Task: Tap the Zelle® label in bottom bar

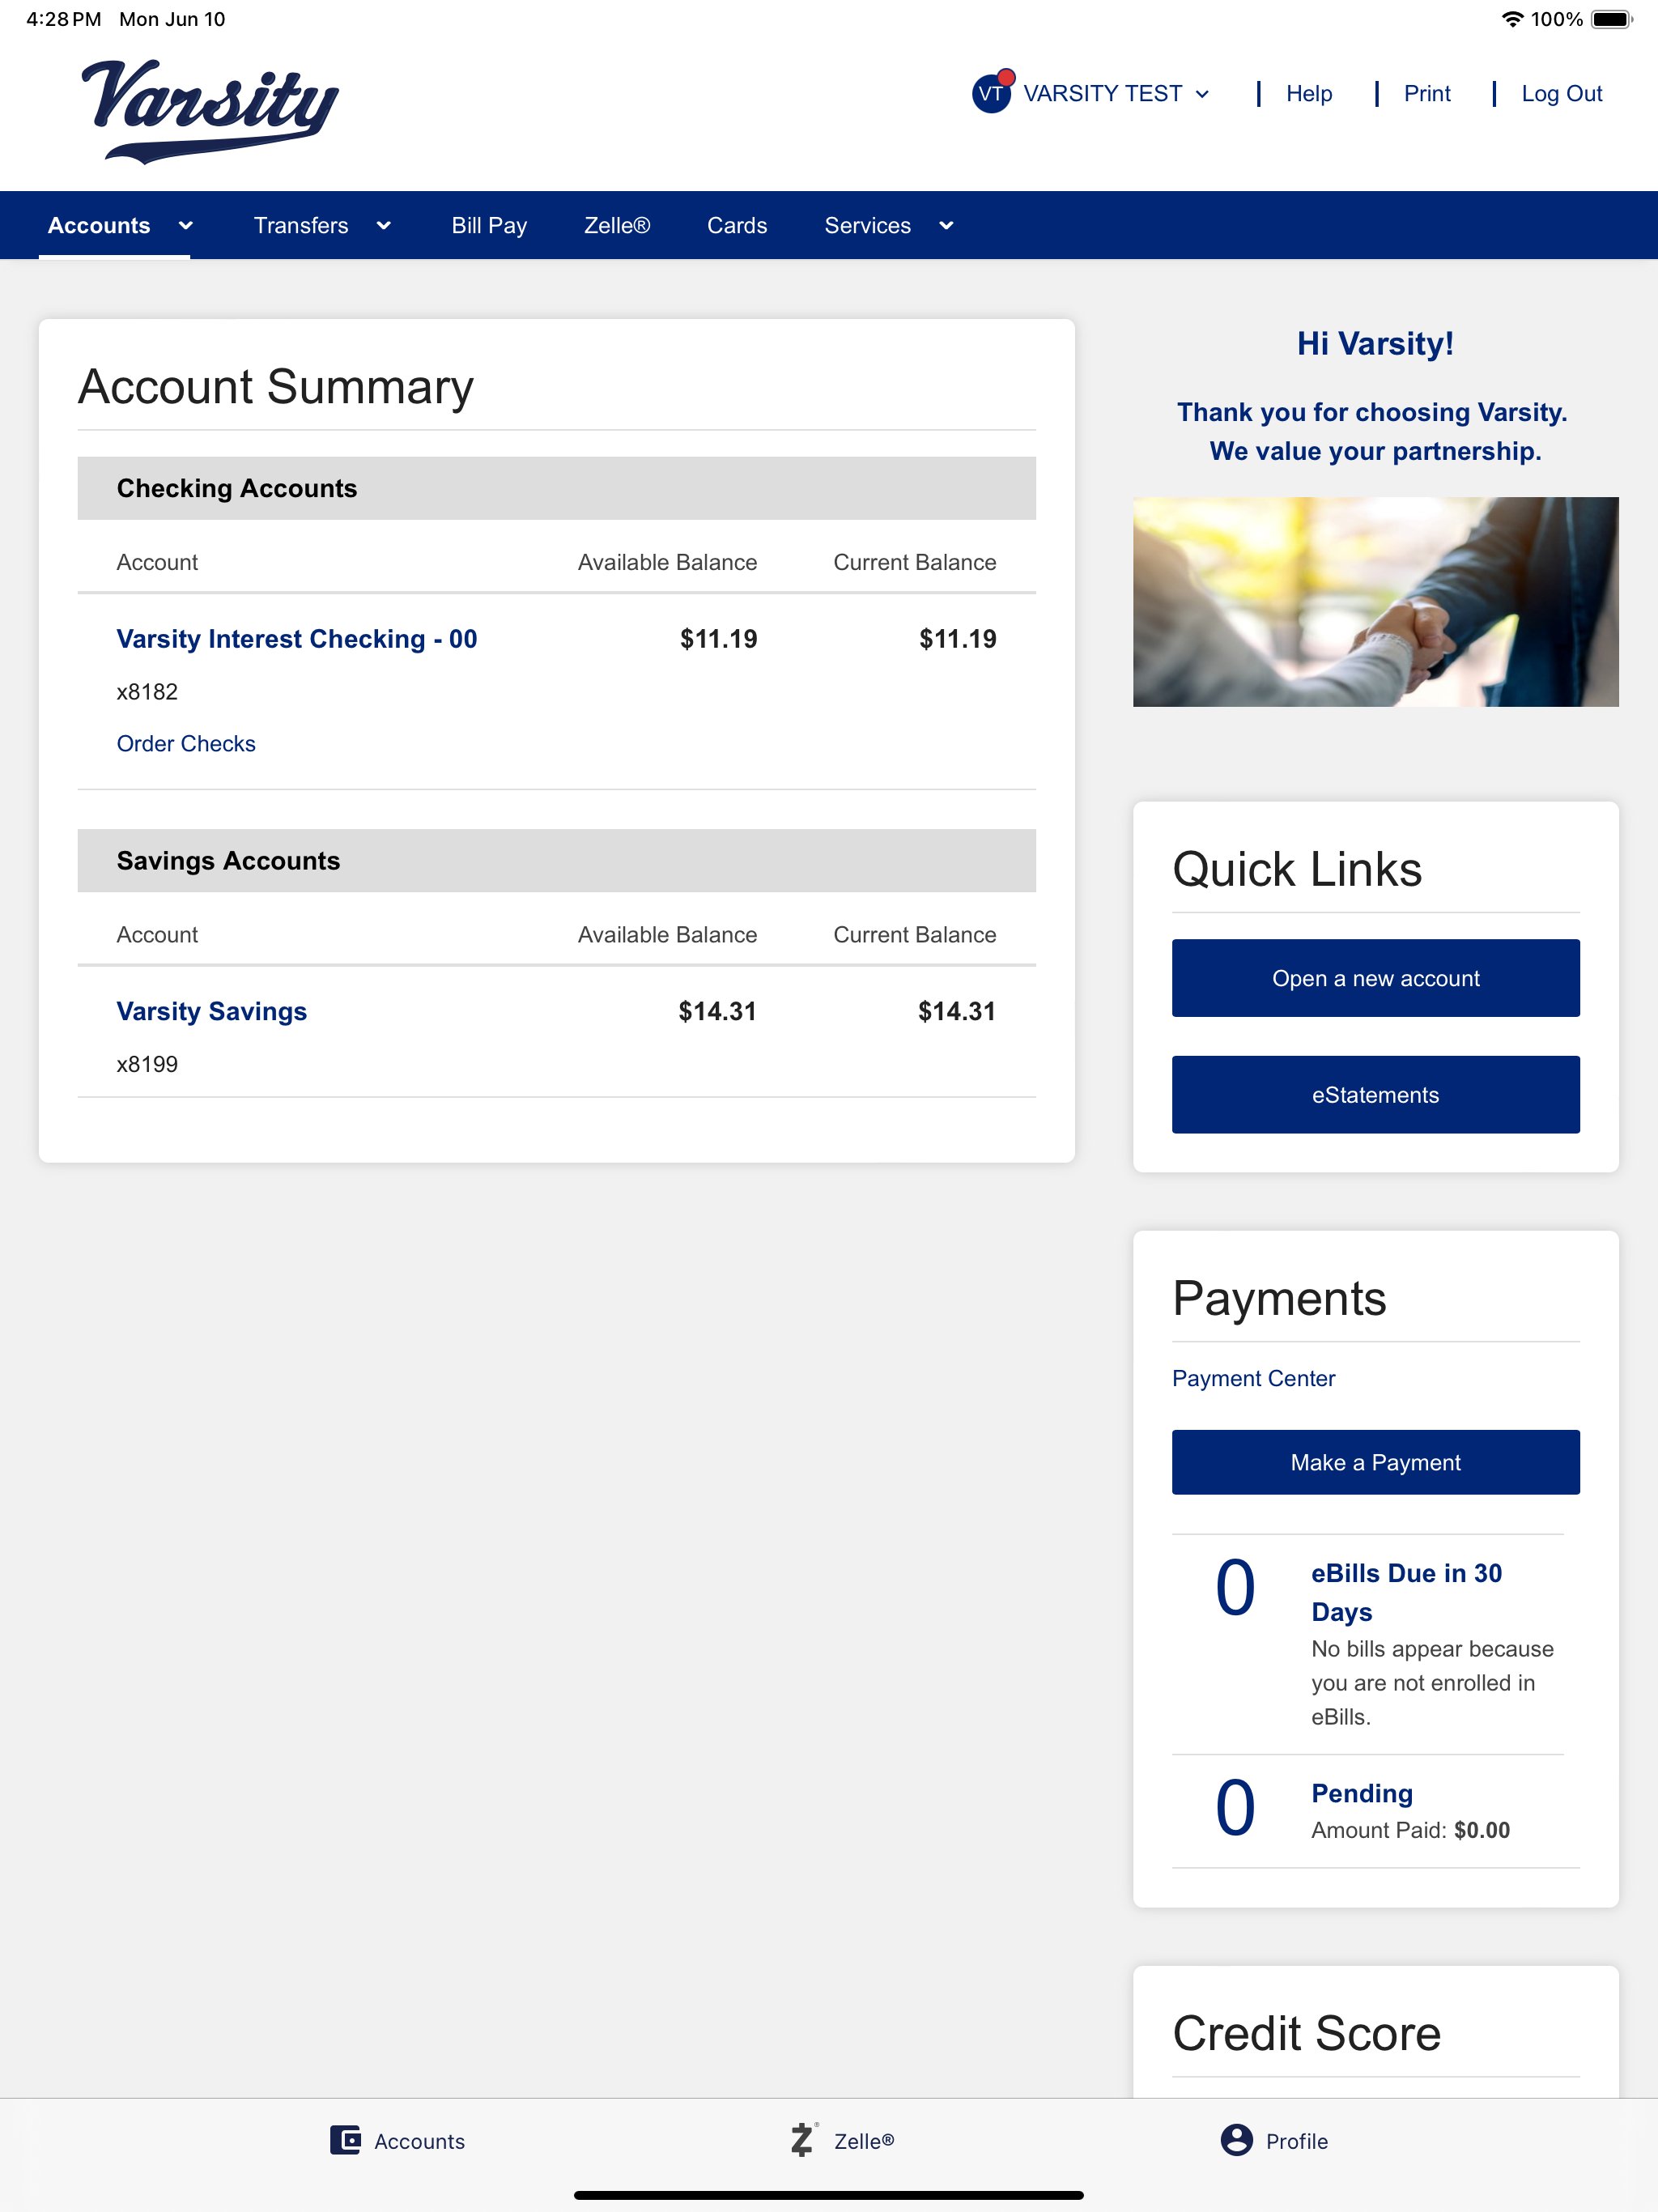Action: point(864,2141)
